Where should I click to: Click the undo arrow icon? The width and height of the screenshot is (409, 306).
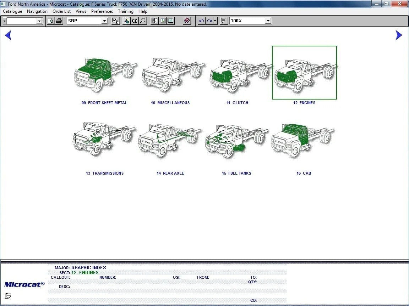click(201, 21)
